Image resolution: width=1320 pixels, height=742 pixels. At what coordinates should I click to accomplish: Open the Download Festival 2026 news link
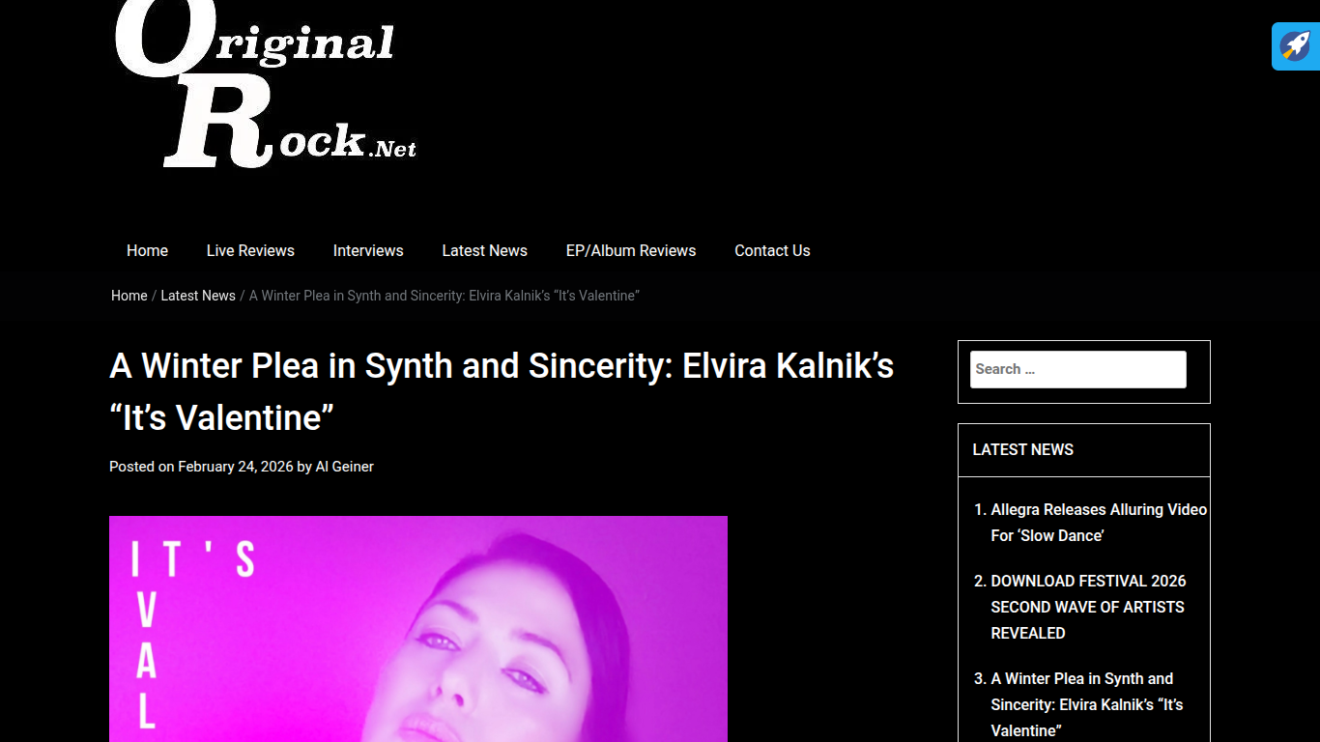click(x=1088, y=607)
